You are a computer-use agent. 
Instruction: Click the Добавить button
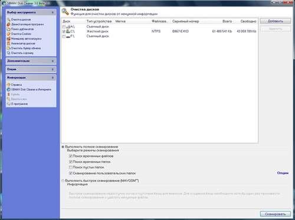click(x=276, y=21)
